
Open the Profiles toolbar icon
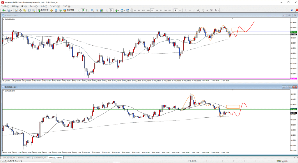point(9,10)
